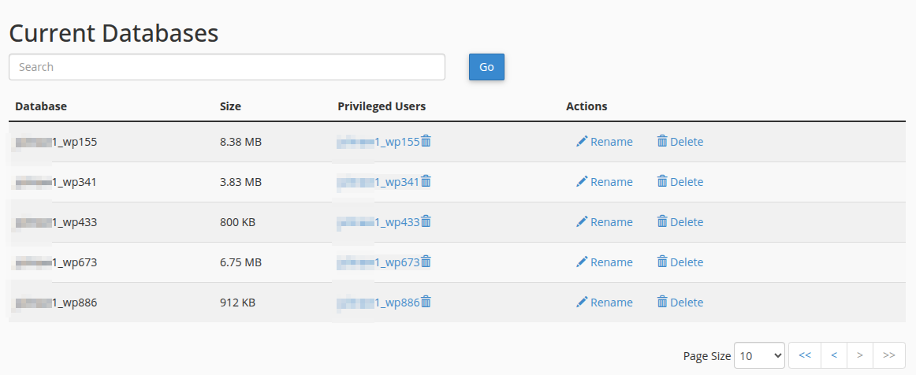Delete the wp886 database
This screenshot has height=375, width=916.
click(x=680, y=302)
